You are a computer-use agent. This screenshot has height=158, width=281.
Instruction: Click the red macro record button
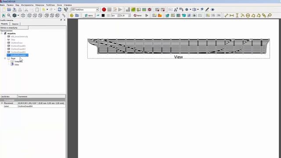104,10
